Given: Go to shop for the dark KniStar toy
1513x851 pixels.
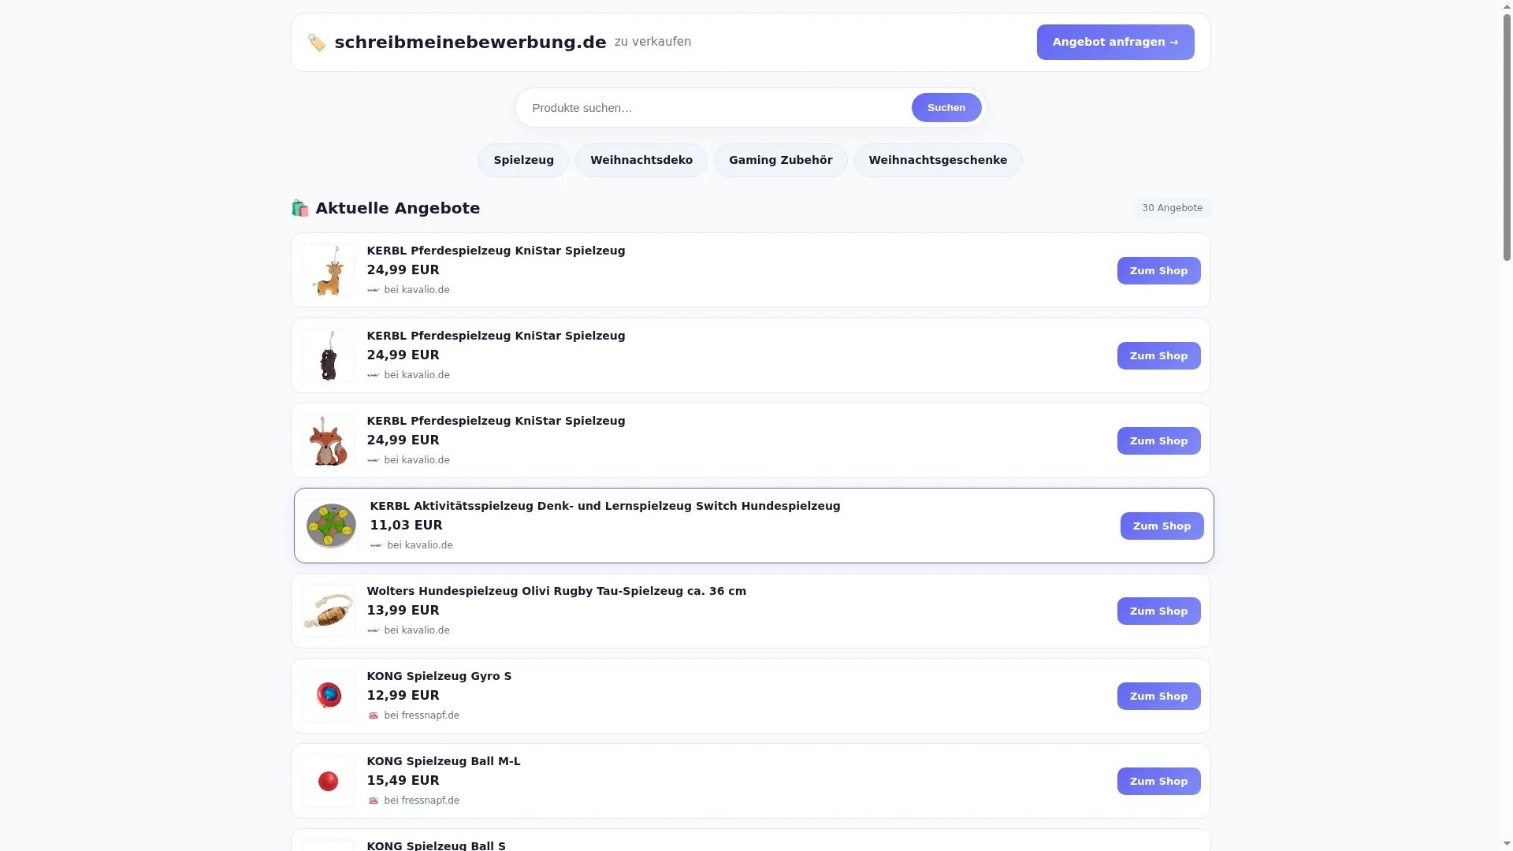Looking at the screenshot, I should [x=1158, y=355].
